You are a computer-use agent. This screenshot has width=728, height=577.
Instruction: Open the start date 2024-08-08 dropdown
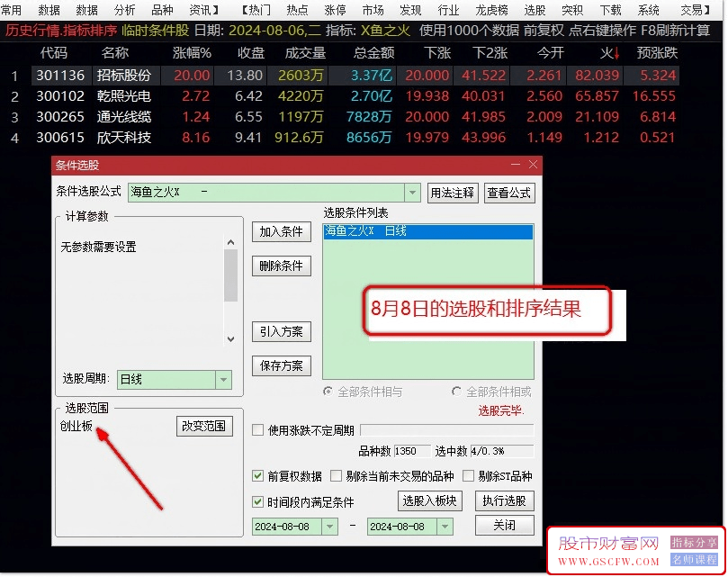329,527
